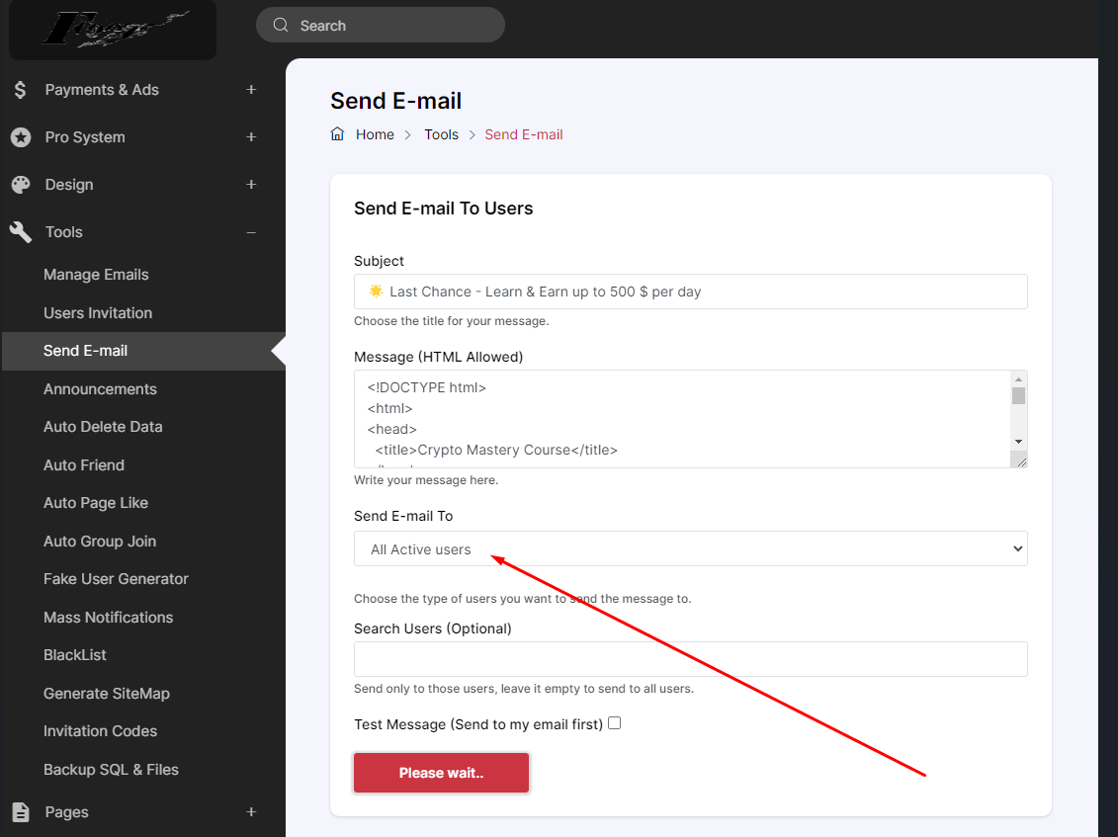Open the Payments & Ads menu
The width and height of the screenshot is (1118, 837).
[102, 90]
